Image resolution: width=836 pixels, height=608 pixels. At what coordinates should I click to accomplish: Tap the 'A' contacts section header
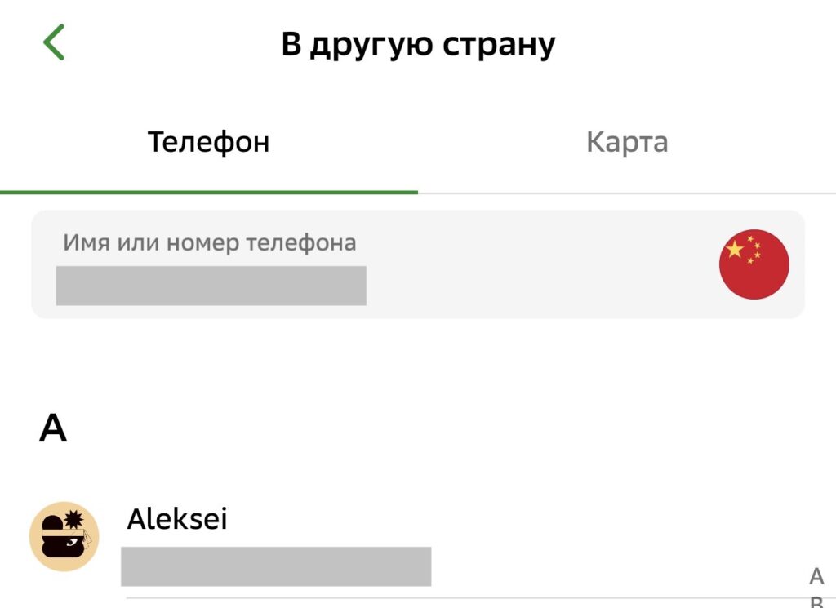[53, 428]
